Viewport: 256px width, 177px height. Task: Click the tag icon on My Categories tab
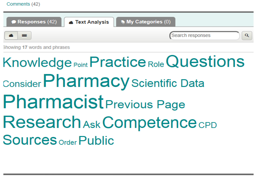(x=123, y=22)
